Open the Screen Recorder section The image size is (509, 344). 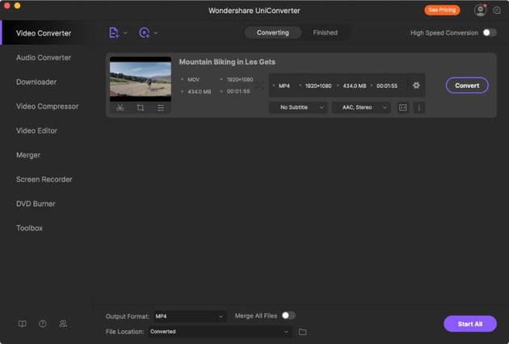click(44, 179)
